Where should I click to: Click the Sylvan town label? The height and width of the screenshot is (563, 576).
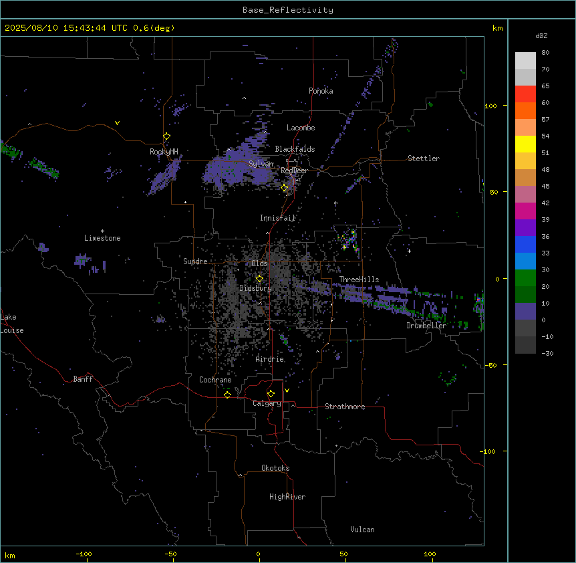(x=261, y=164)
